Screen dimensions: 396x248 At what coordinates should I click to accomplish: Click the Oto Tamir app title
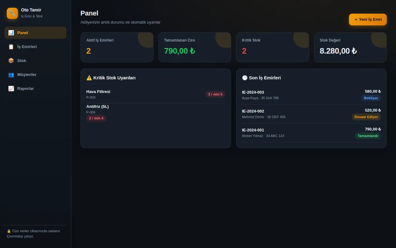[31, 10]
